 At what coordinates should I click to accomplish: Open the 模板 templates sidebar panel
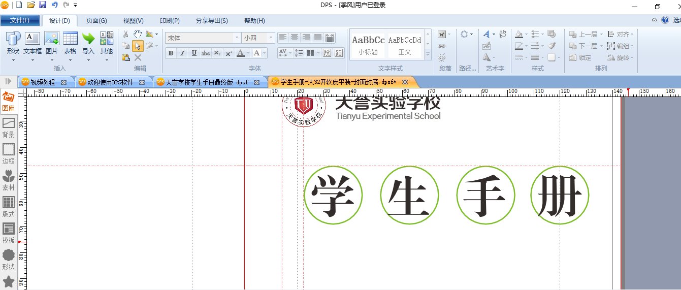pos(9,233)
